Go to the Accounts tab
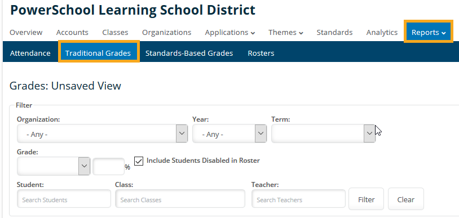Image resolution: width=459 pixels, height=218 pixels. click(x=72, y=33)
